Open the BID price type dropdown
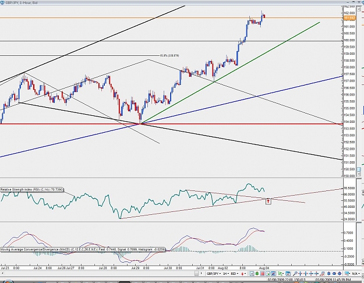The width and height of the screenshot is (364, 283). pyautogui.click(x=234, y=274)
